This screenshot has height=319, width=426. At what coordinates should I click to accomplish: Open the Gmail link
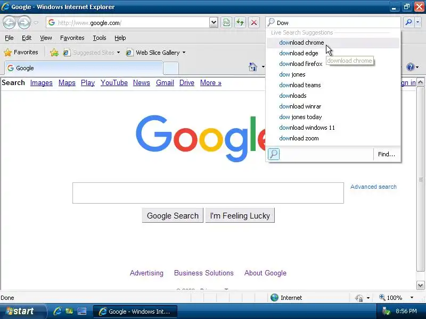[x=165, y=83]
